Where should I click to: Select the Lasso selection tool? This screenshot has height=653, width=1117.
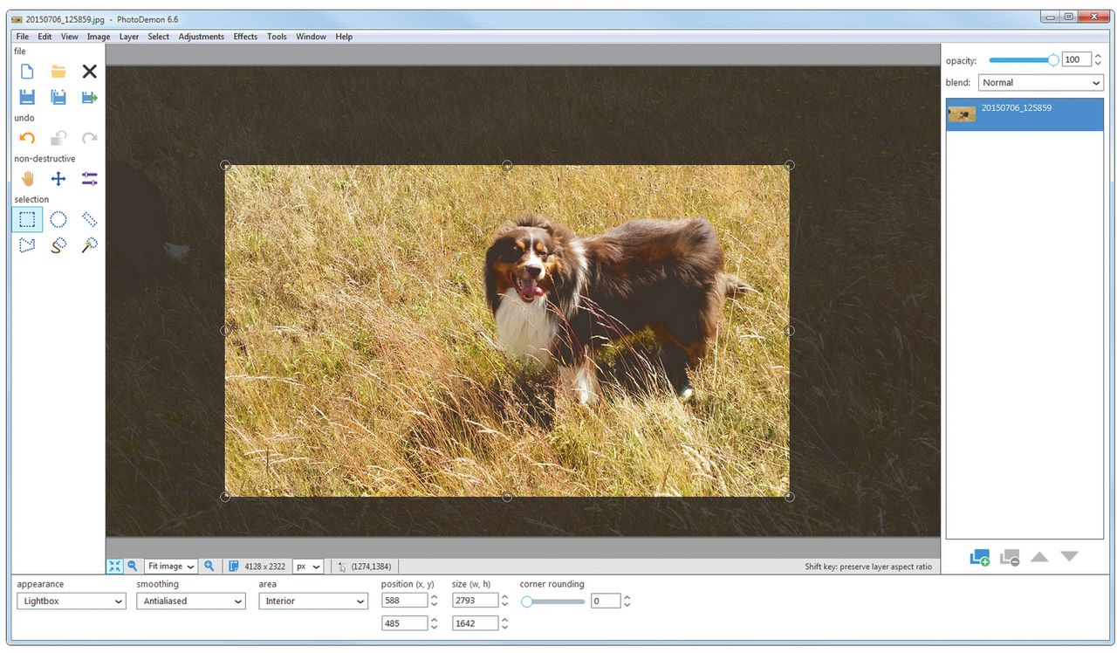tap(58, 245)
